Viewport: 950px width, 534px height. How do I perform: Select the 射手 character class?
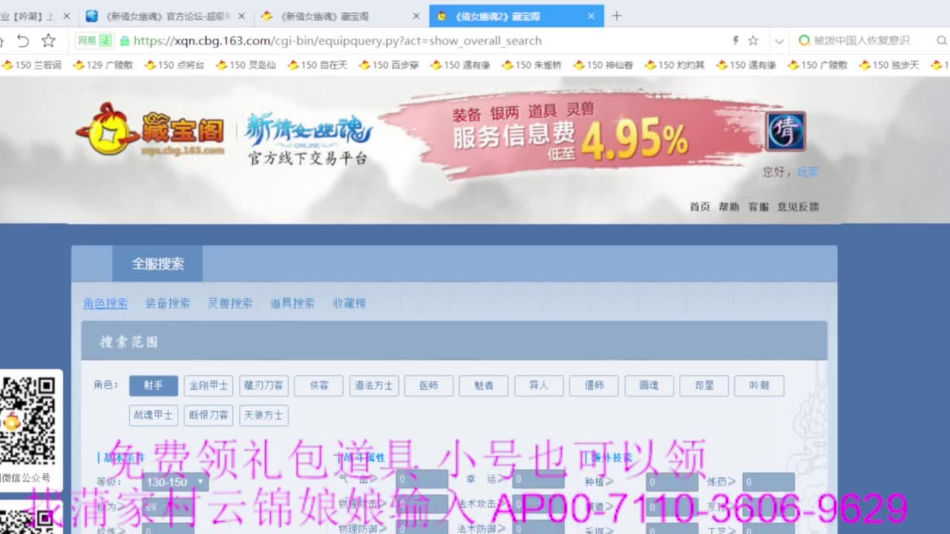point(153,386)
